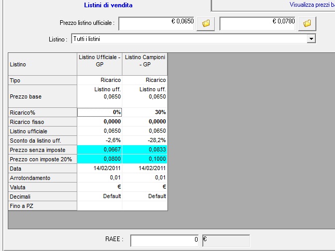Click the 'Data' row header

[x=43, y=169]
